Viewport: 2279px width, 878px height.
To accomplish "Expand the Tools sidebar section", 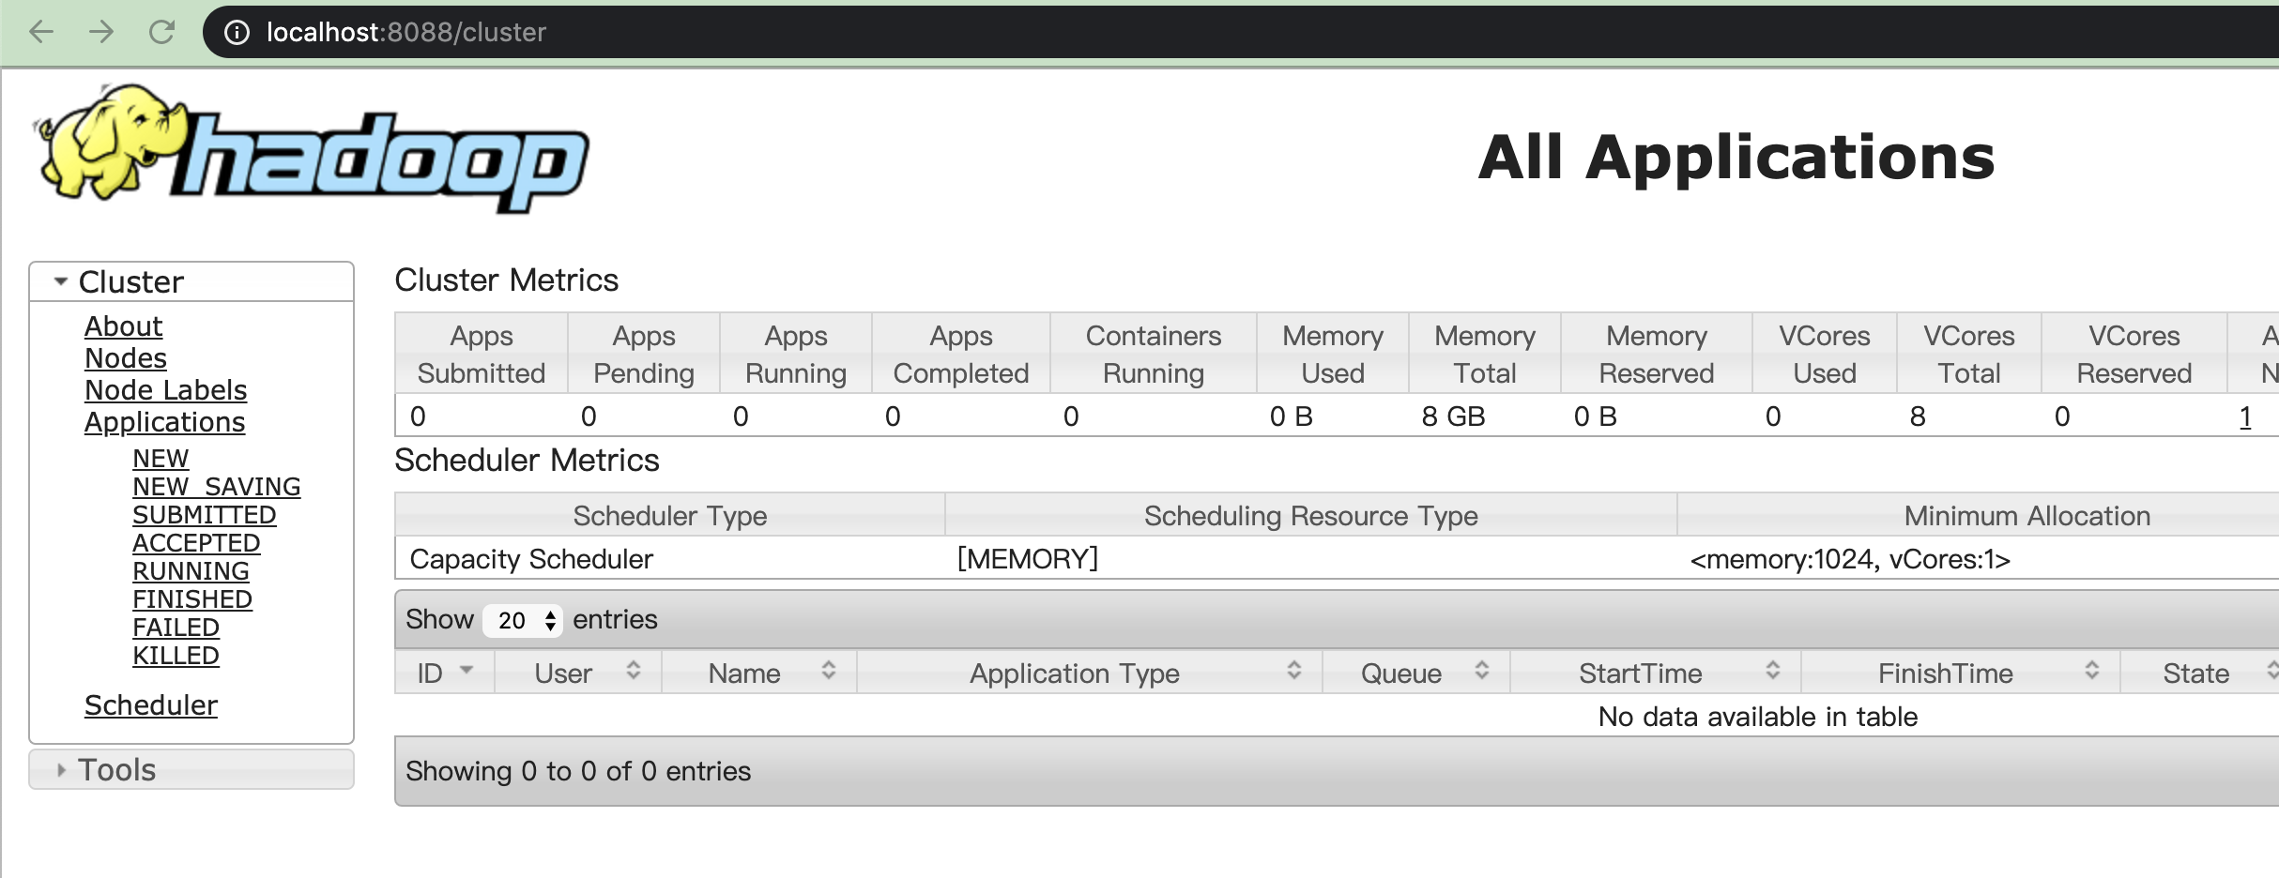I will point(62,770).
